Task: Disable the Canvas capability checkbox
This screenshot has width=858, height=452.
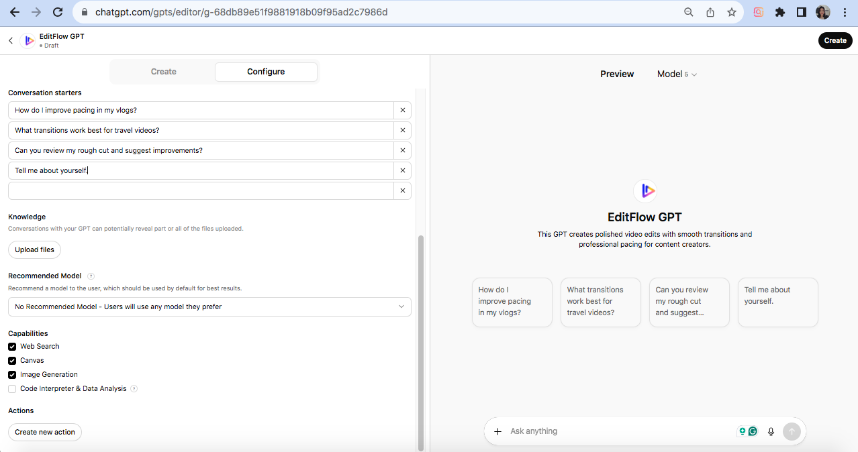Action: [x=12, y=361]
